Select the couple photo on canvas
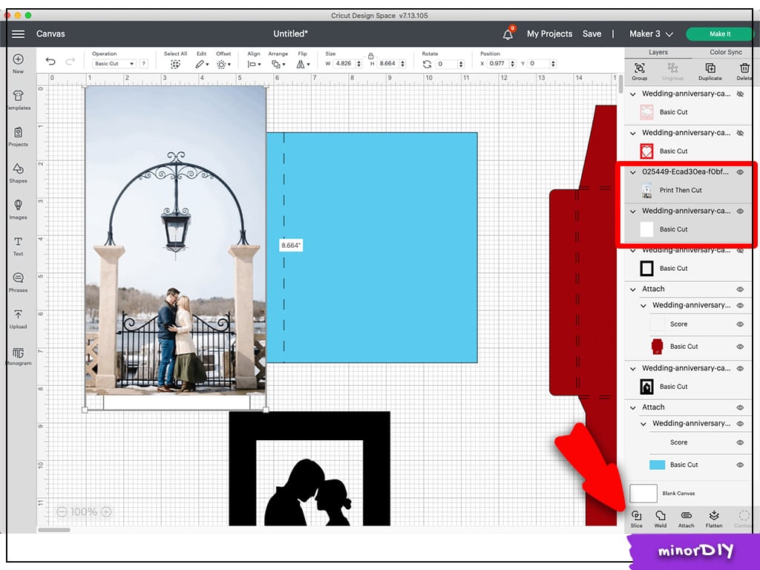Image resolution: width=760 pixels, height=570 pixels. [x=175, y=240]
